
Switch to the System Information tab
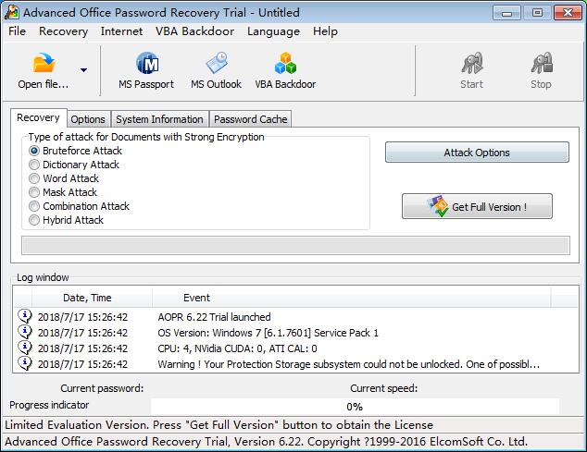159,119
